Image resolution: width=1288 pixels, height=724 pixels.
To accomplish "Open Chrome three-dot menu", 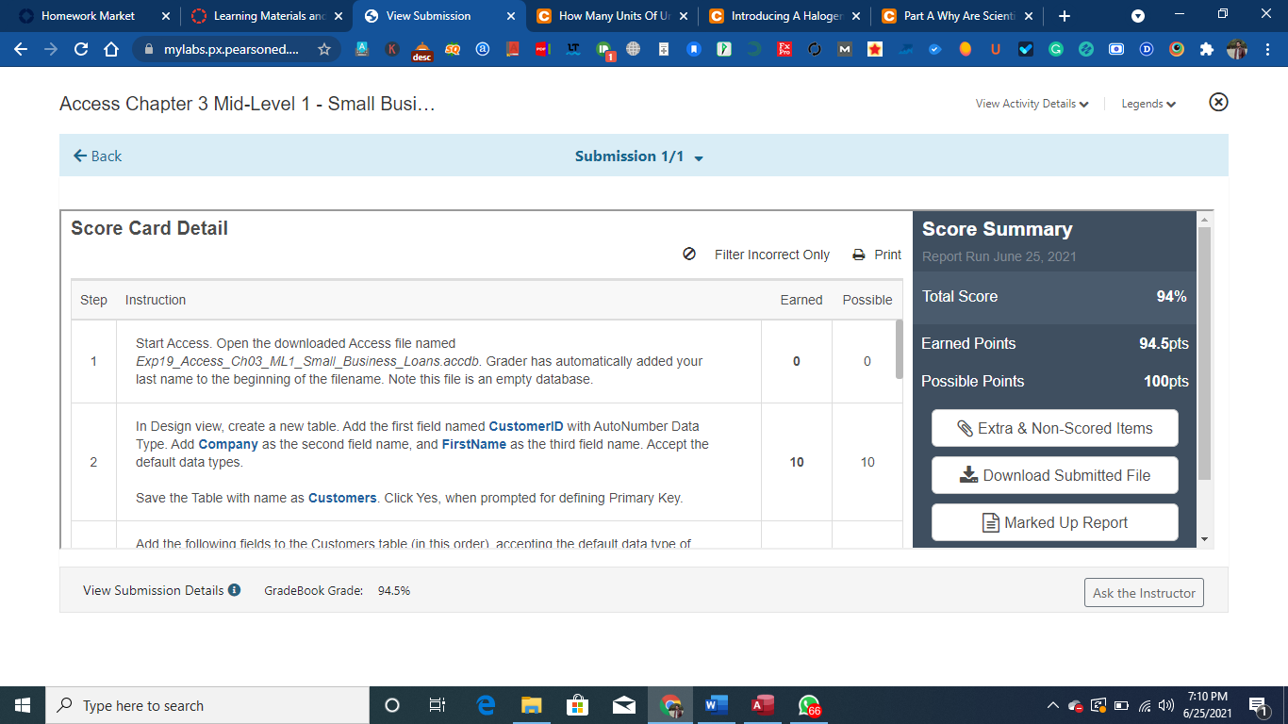I will [1268, 49].
